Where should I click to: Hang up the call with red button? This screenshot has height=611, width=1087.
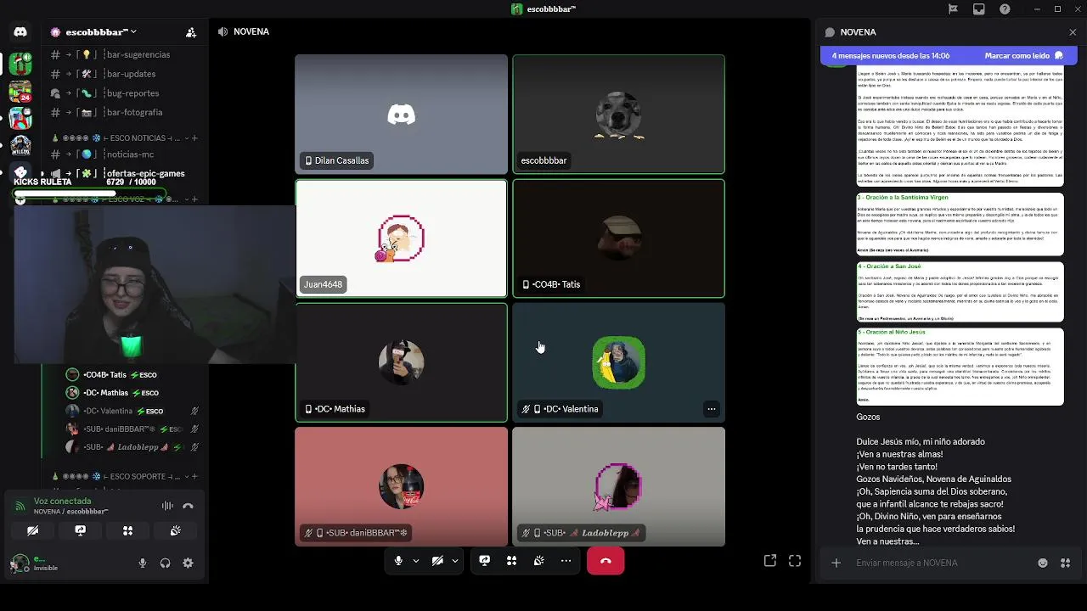click(605, 561)
